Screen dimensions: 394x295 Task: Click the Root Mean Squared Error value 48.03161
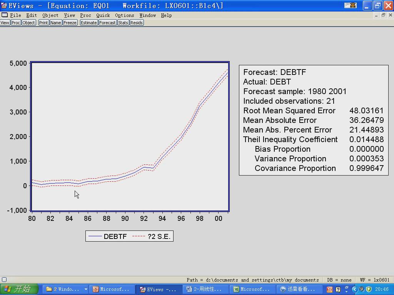[x=366, y=111]
